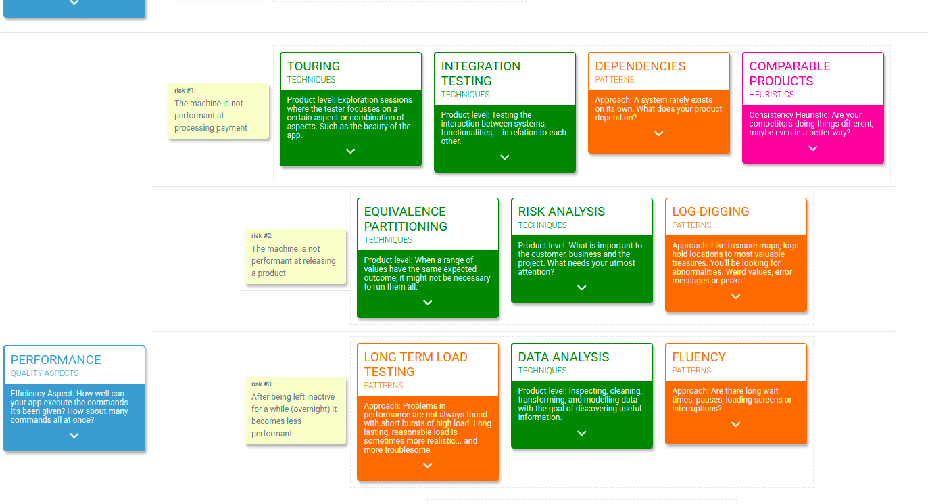Select the risk #3 sticky note

click(x=295, y=411)
